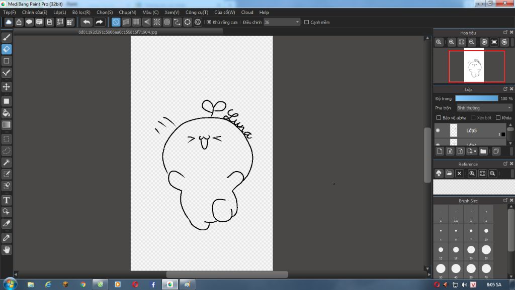Open the Xem(V) menu
This screenshot has height=290, width=515.
click(x=172, y=13)
